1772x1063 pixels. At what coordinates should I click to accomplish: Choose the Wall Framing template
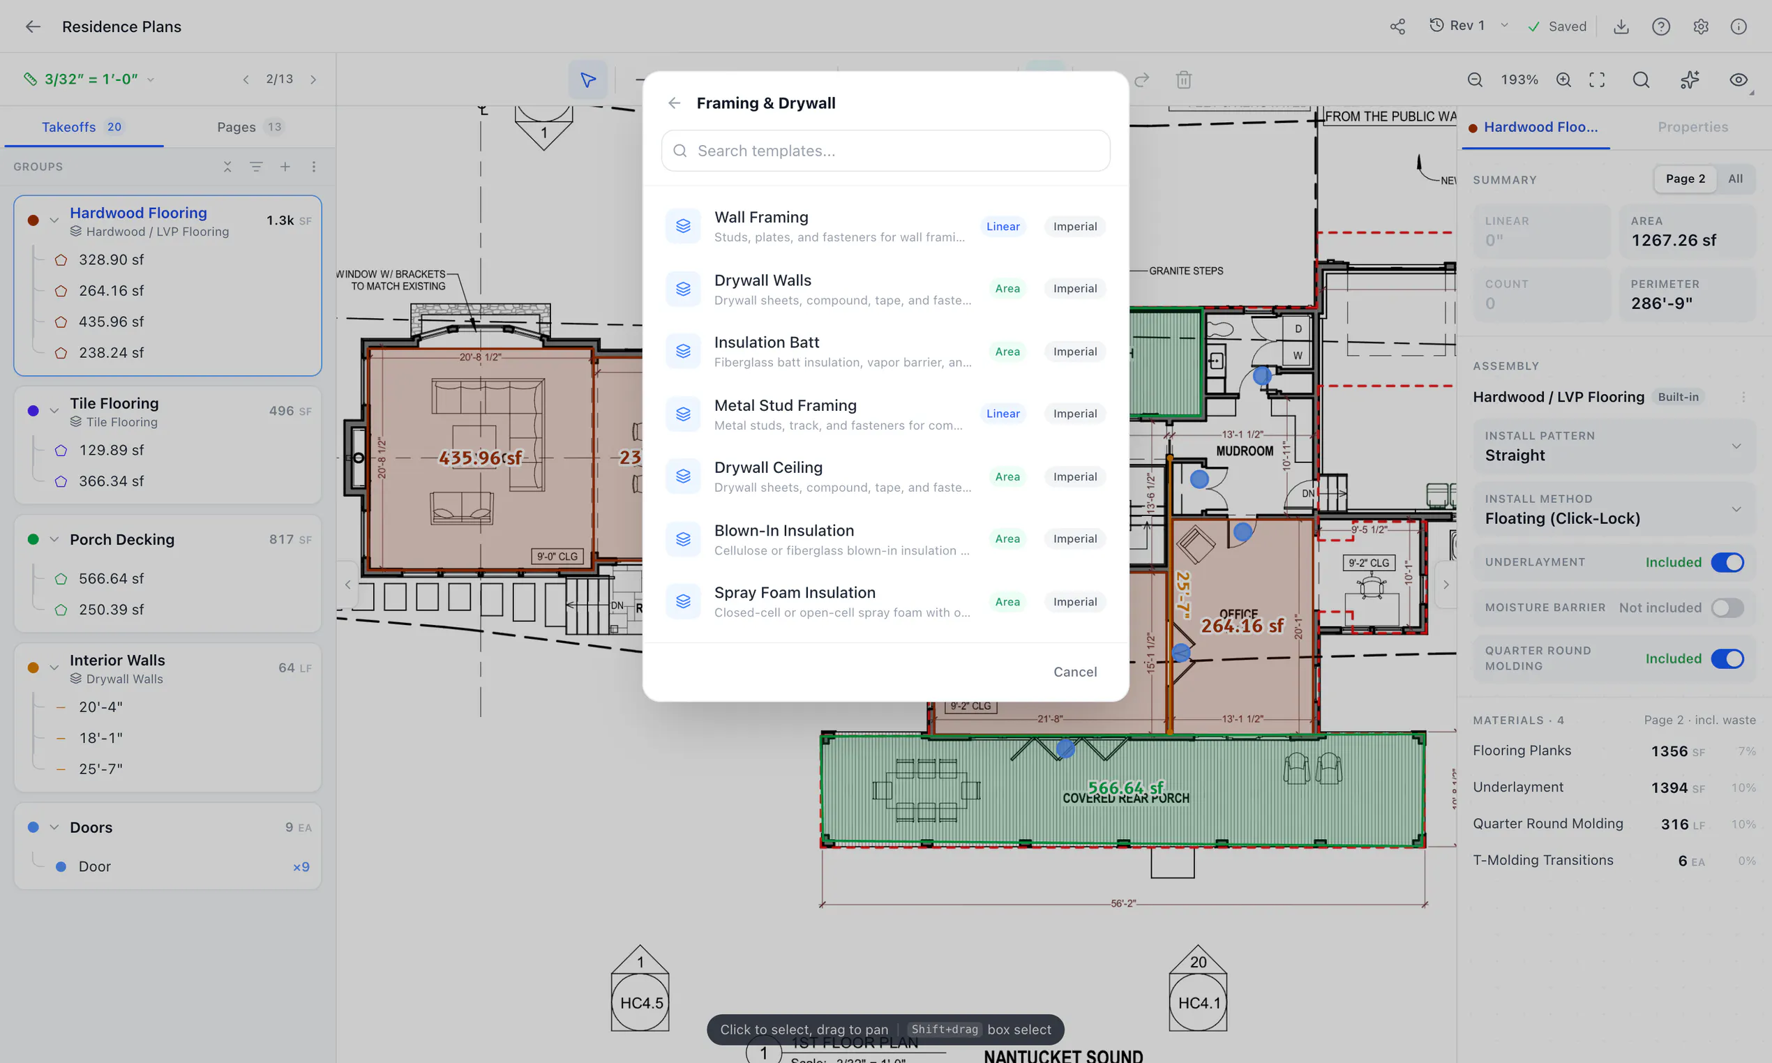[885, 227]
